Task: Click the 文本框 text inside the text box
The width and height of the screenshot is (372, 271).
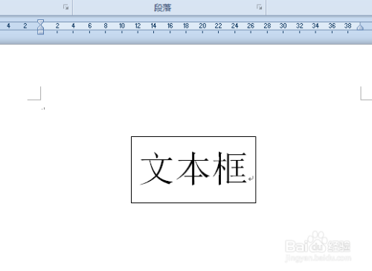Action: click(x=193, y=169)
